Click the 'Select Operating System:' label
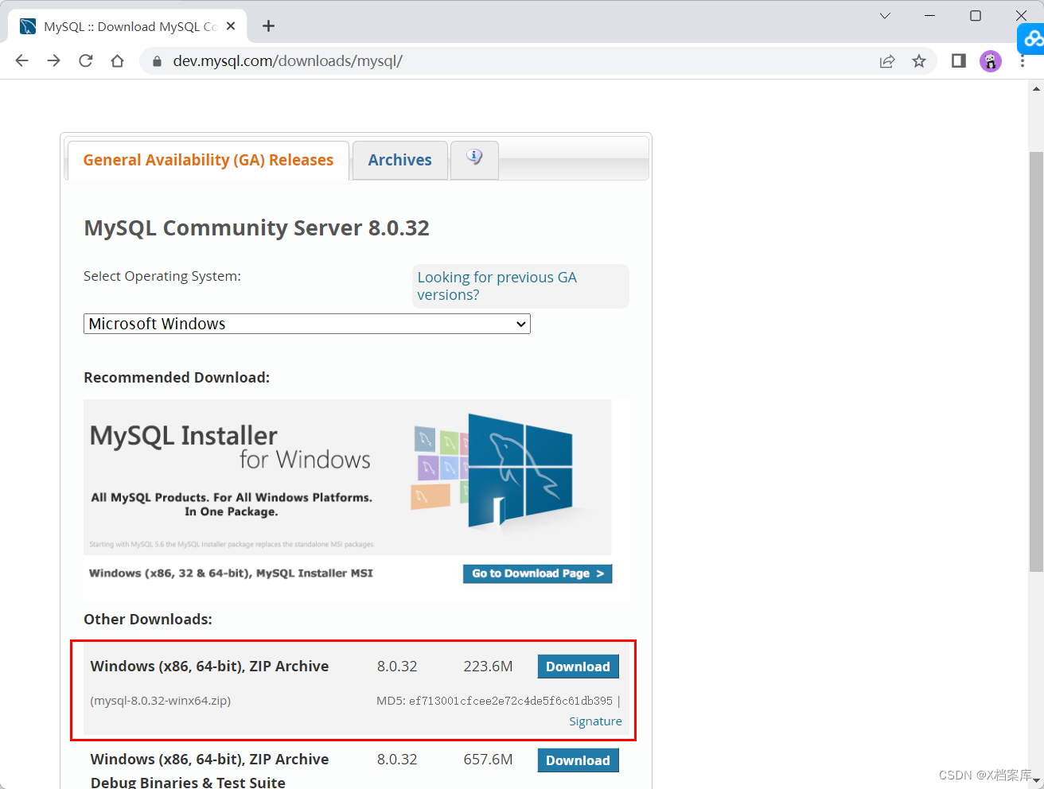 162,276
